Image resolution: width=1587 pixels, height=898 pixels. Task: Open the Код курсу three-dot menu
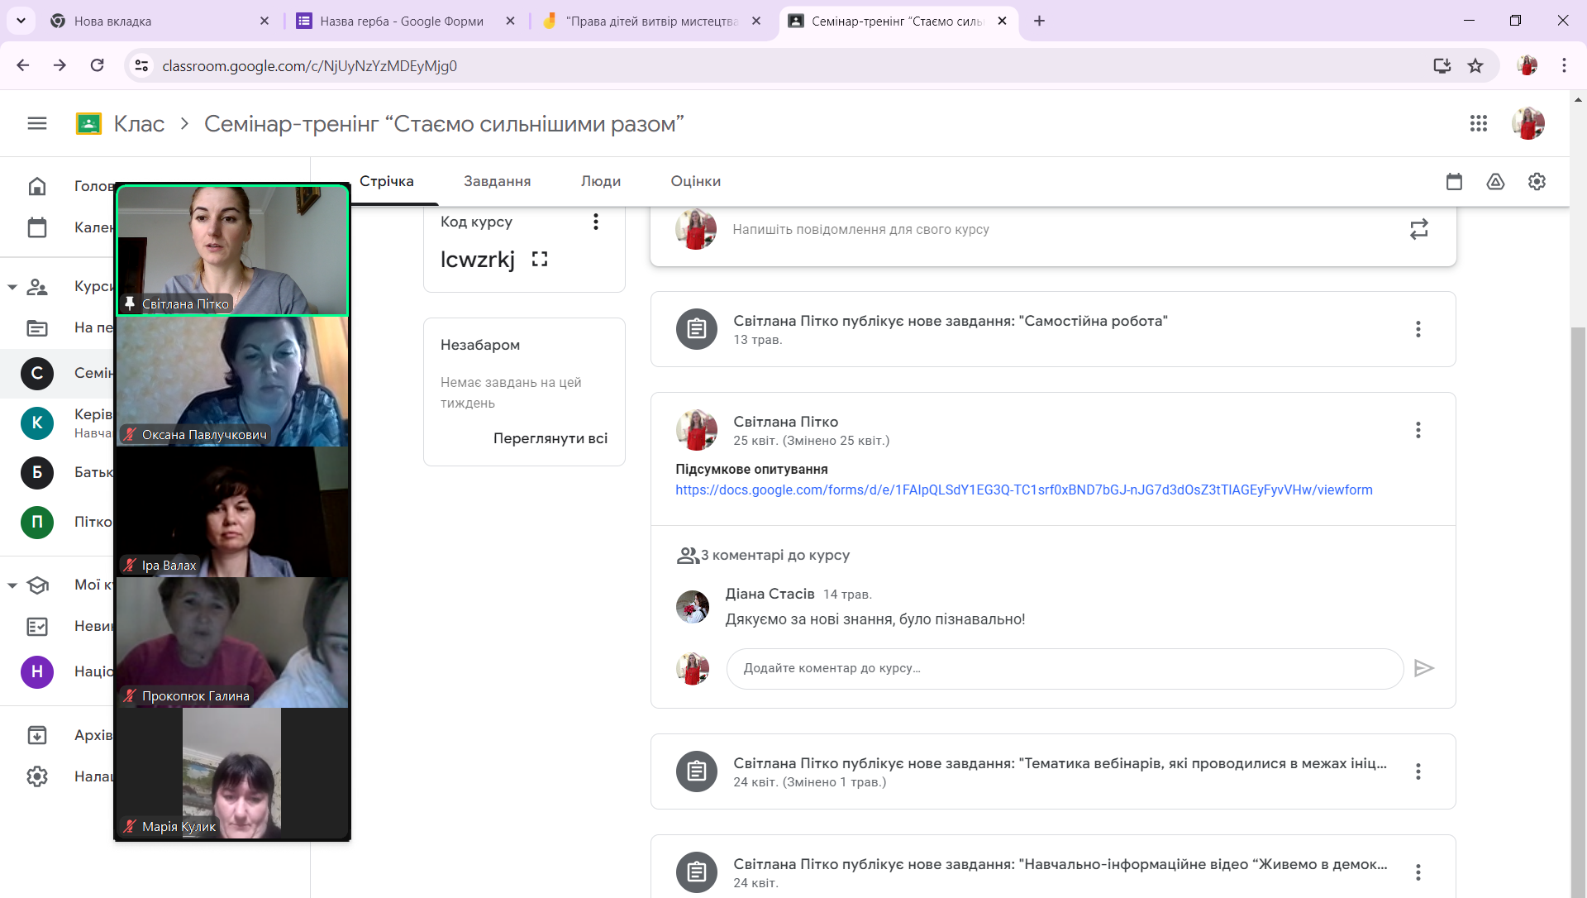[595, 222]
